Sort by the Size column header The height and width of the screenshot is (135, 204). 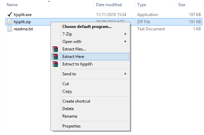point(189,5)
